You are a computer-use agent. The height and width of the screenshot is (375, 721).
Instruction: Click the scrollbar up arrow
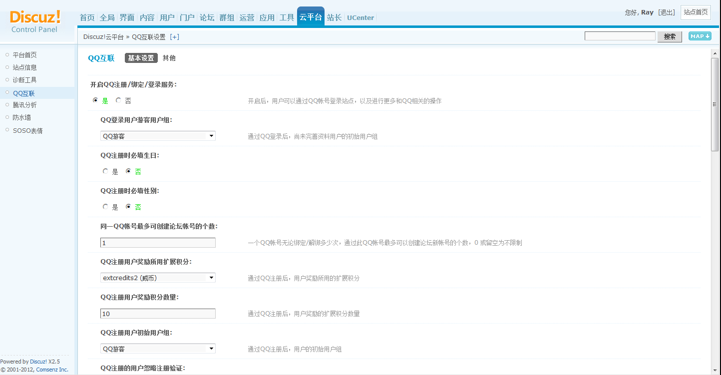point(715,53)
